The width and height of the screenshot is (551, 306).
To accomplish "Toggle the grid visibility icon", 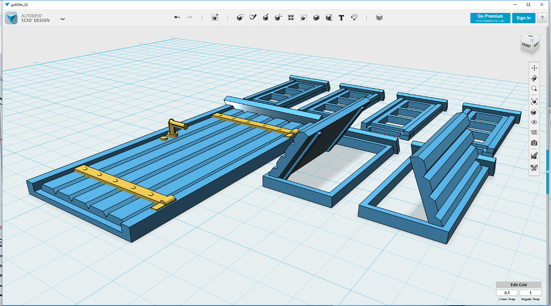I will [534, 133].
